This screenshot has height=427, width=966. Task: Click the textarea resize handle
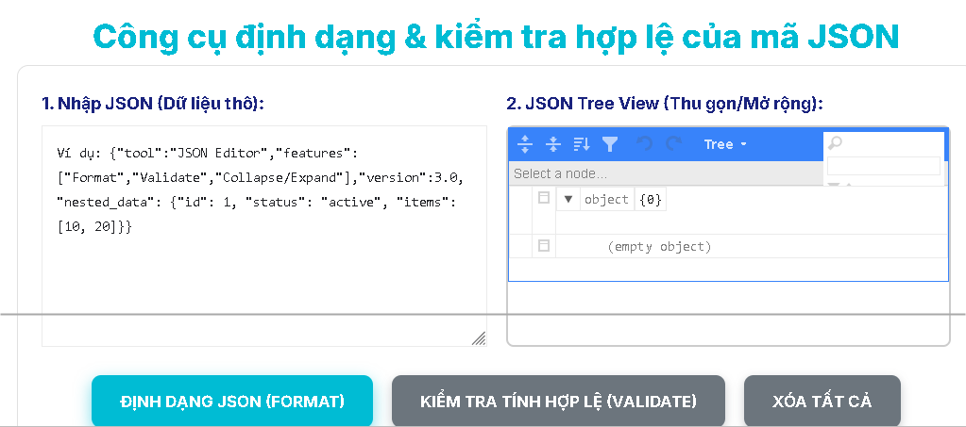[x=479, y=338]
